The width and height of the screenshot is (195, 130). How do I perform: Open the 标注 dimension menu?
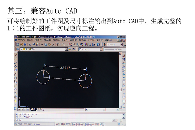(x=82, y=40)
